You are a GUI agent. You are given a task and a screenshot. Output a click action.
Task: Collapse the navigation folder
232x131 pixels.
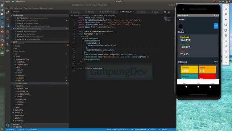tap(20, 78)
